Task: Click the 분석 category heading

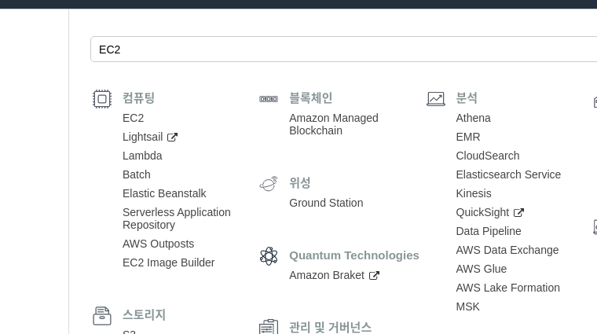Action: click(467, 98)
